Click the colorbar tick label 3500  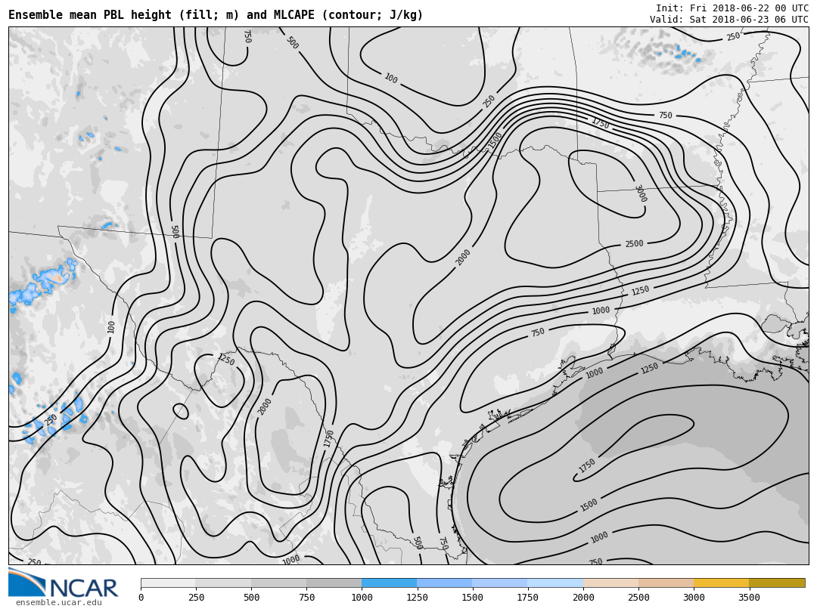point(749,598)
